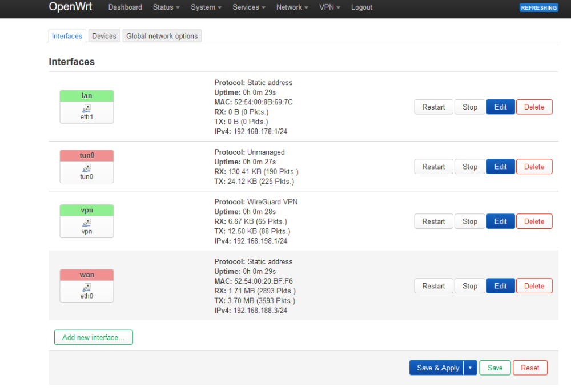Click the Interfaces section heading
571x391 pixels.
pos(72,62)
